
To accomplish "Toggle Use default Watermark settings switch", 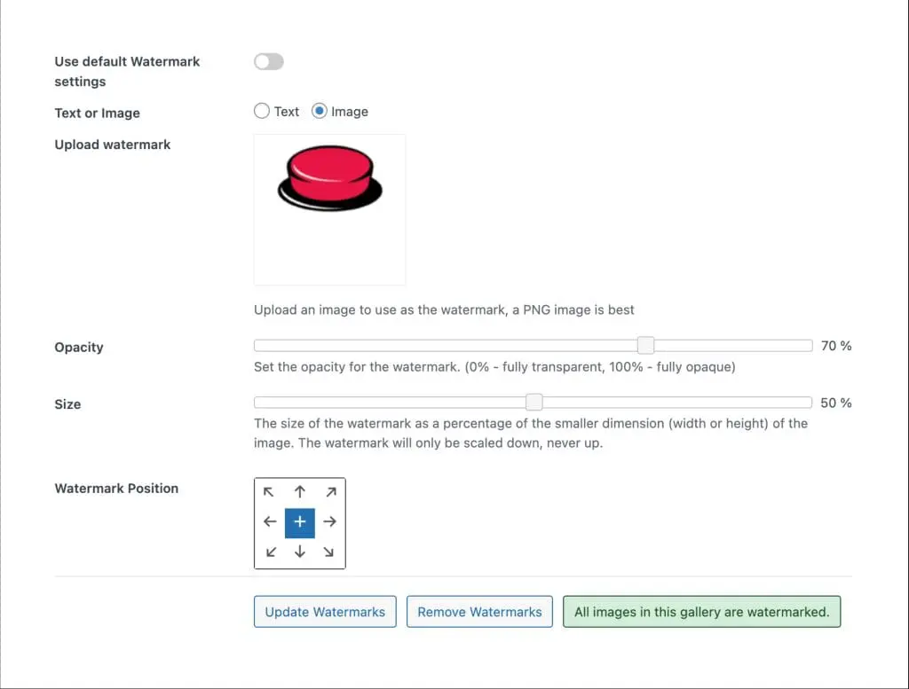I will pos(268,61).
